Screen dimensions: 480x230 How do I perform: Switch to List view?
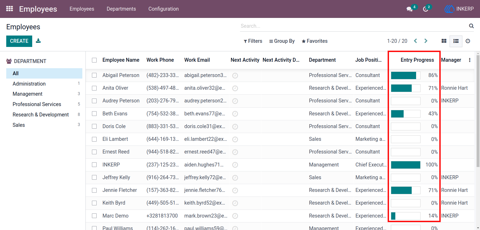(456, 41)
